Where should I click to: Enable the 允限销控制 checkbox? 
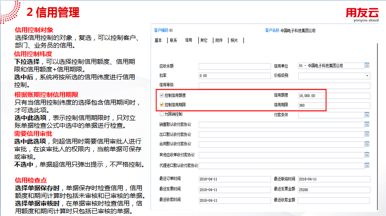[x=162, y=114]
